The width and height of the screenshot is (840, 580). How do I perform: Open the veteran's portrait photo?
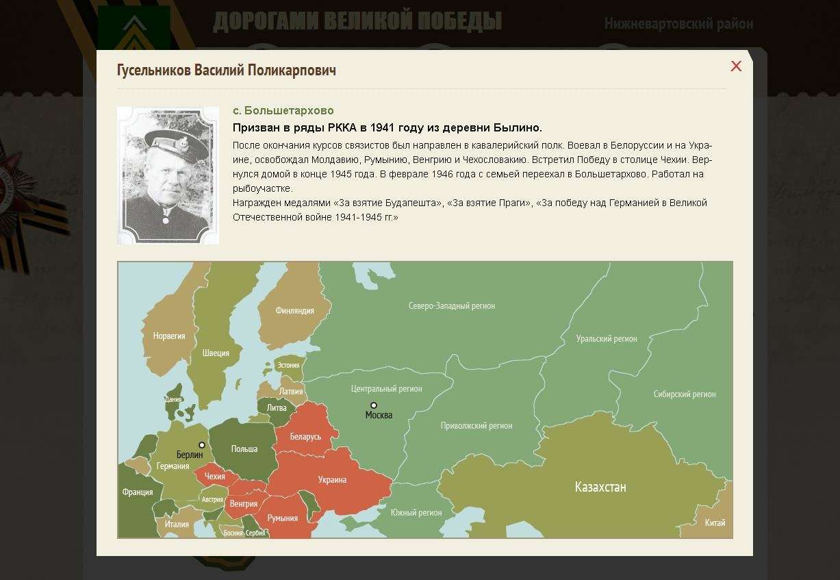click(x=168, y=175)
